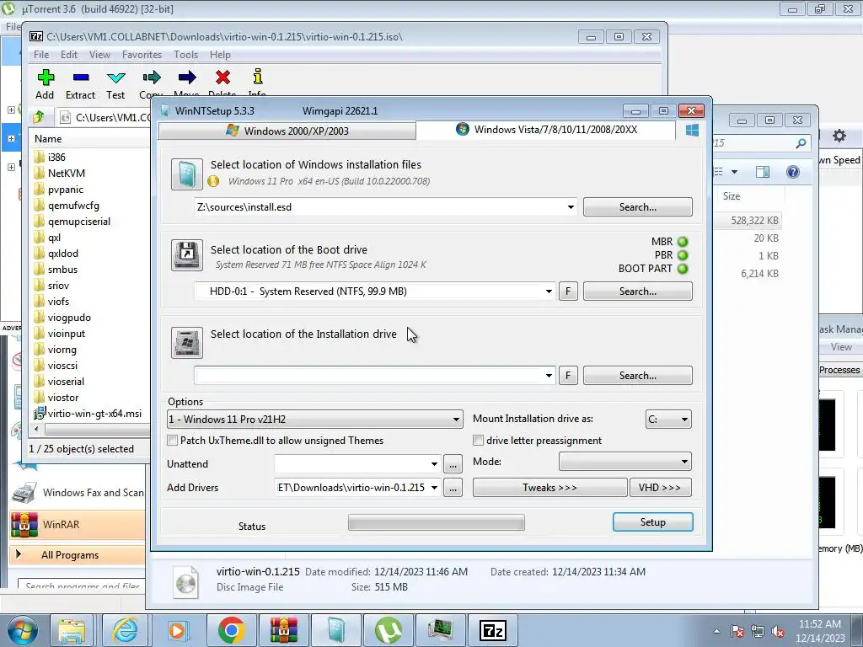Browse for Unattend file with ... button
Image resolution: width=863 pixels, height=647 pixels.
click(453, 464)
